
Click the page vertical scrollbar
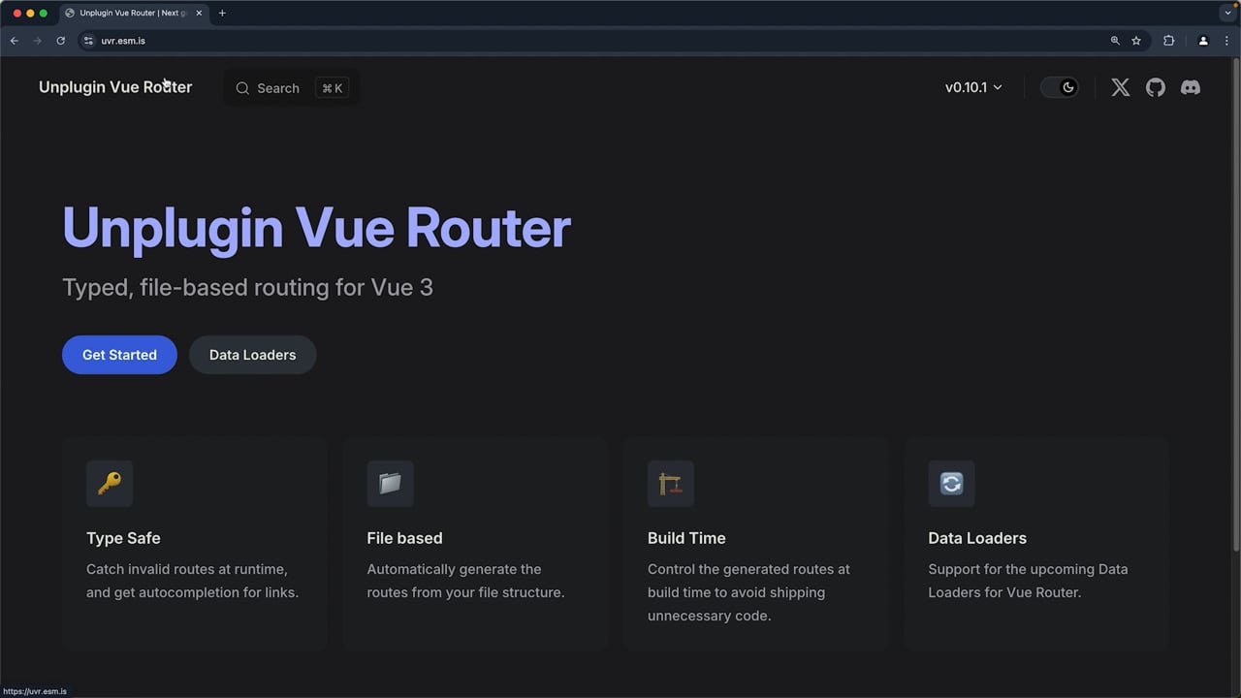pyautogui.click(x=1235, y=305)
